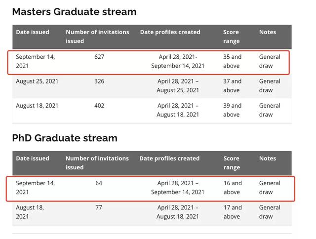Select the 64 invitations cell

coord(99,183)
